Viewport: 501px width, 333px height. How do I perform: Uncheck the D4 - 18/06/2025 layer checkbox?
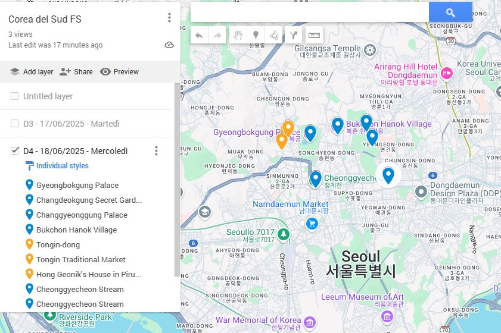[15, 151]
